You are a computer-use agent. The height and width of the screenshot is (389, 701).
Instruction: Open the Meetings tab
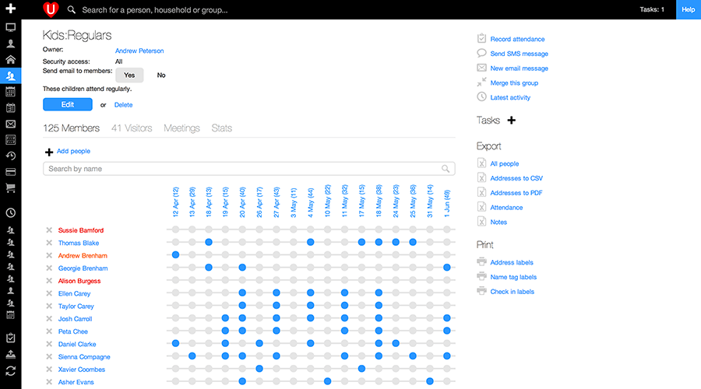181,128
